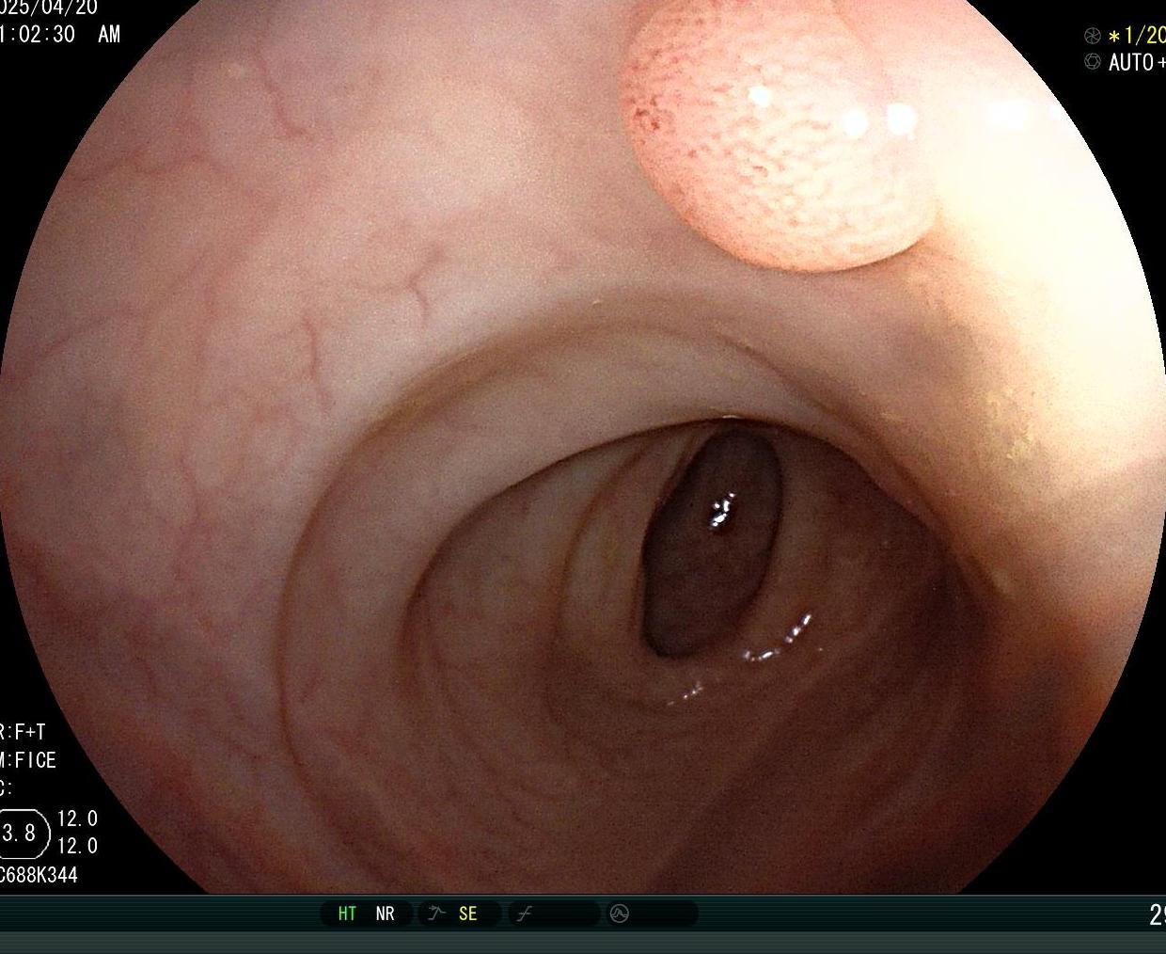Click the circular waveform icon in status bar

(619, 914)
